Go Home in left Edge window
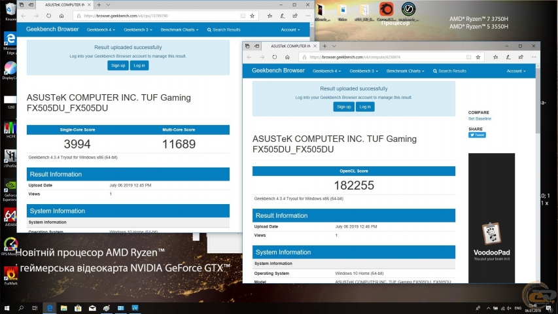Viewport: 558px width, 314px height. pos(61,16)
